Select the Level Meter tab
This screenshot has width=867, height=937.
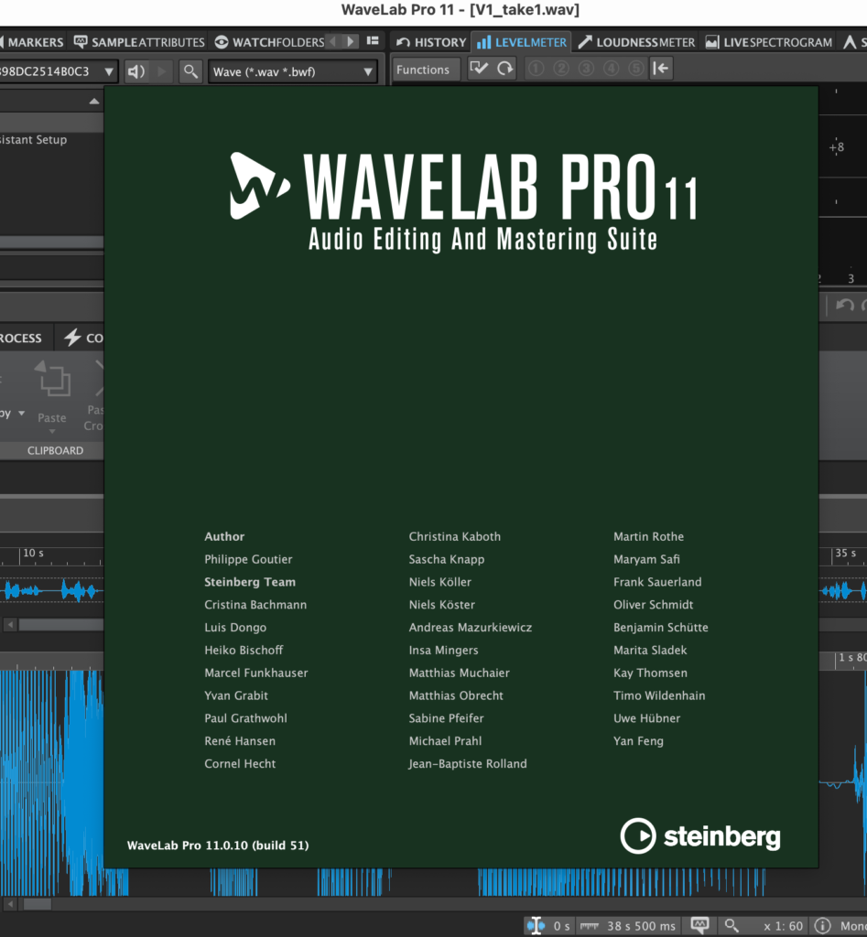coord(522,42)
